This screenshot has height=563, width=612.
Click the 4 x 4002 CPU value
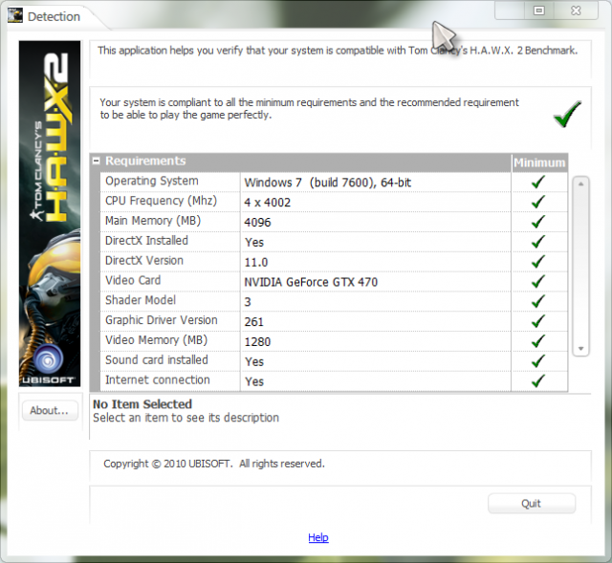[268, 203]
